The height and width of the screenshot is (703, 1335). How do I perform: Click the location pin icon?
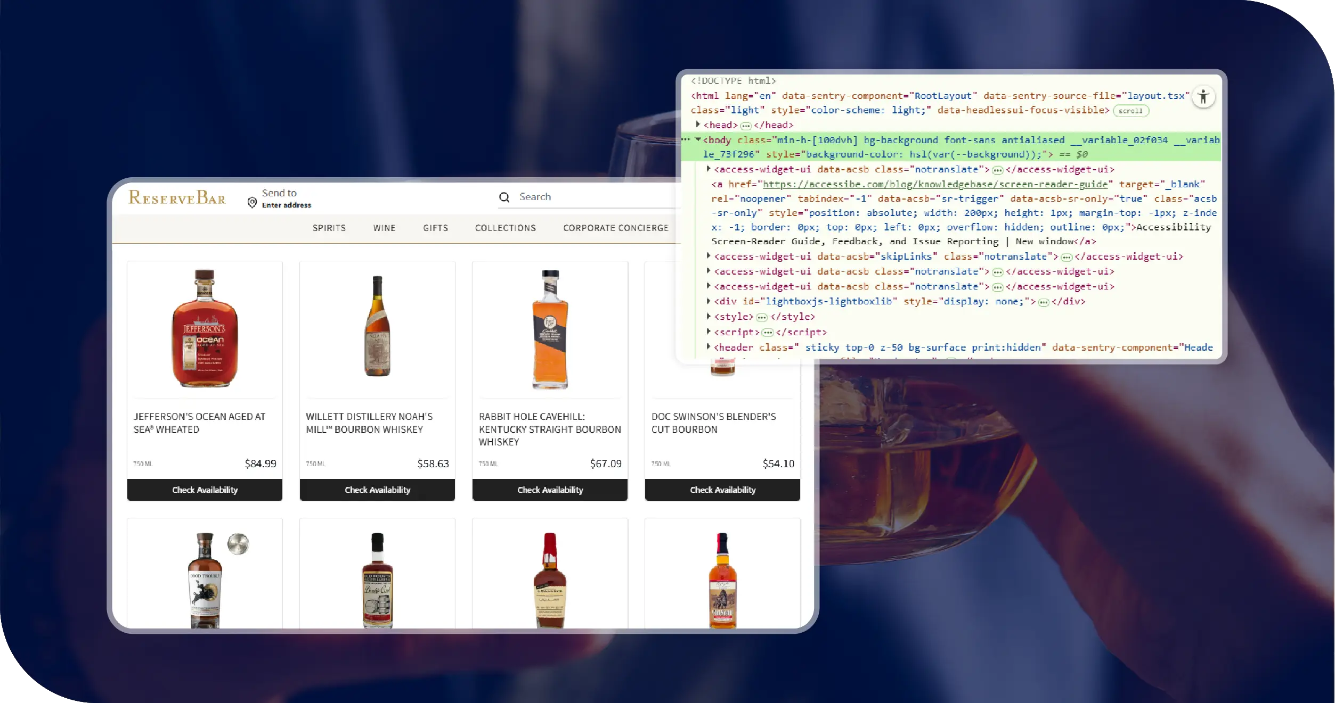click(253, 202)
